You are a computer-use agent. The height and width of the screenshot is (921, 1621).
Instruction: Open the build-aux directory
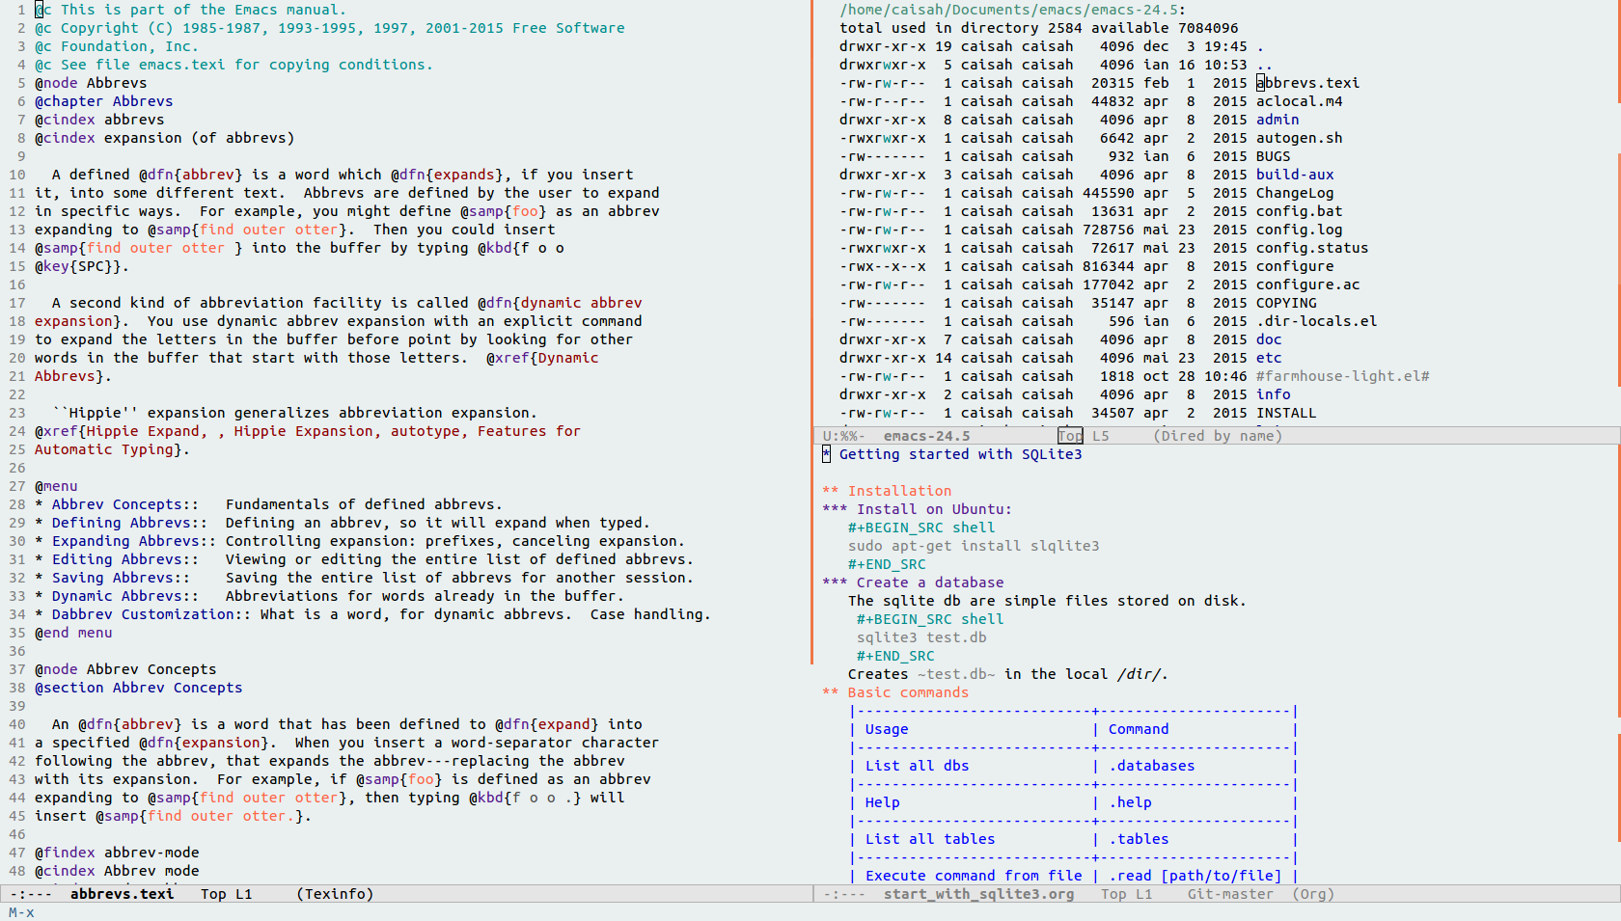coord(1295,175)
